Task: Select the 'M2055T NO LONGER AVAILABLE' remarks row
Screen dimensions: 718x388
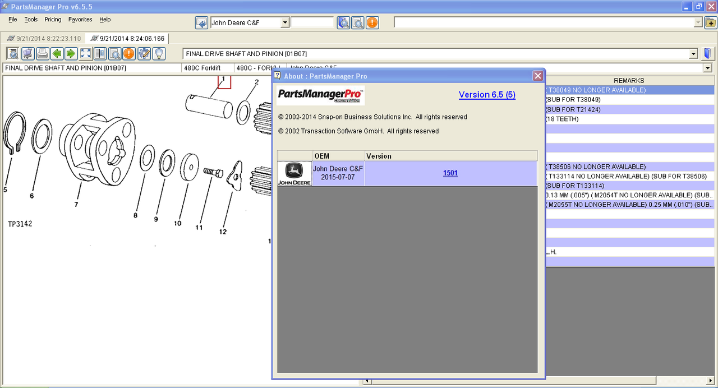Action: [x=629, y=205]
